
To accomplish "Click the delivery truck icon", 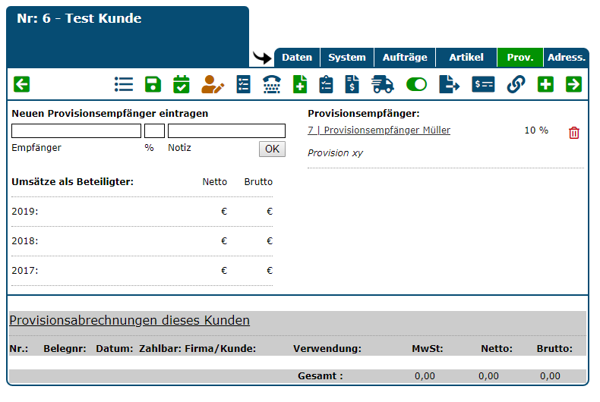I will (383, 84).
